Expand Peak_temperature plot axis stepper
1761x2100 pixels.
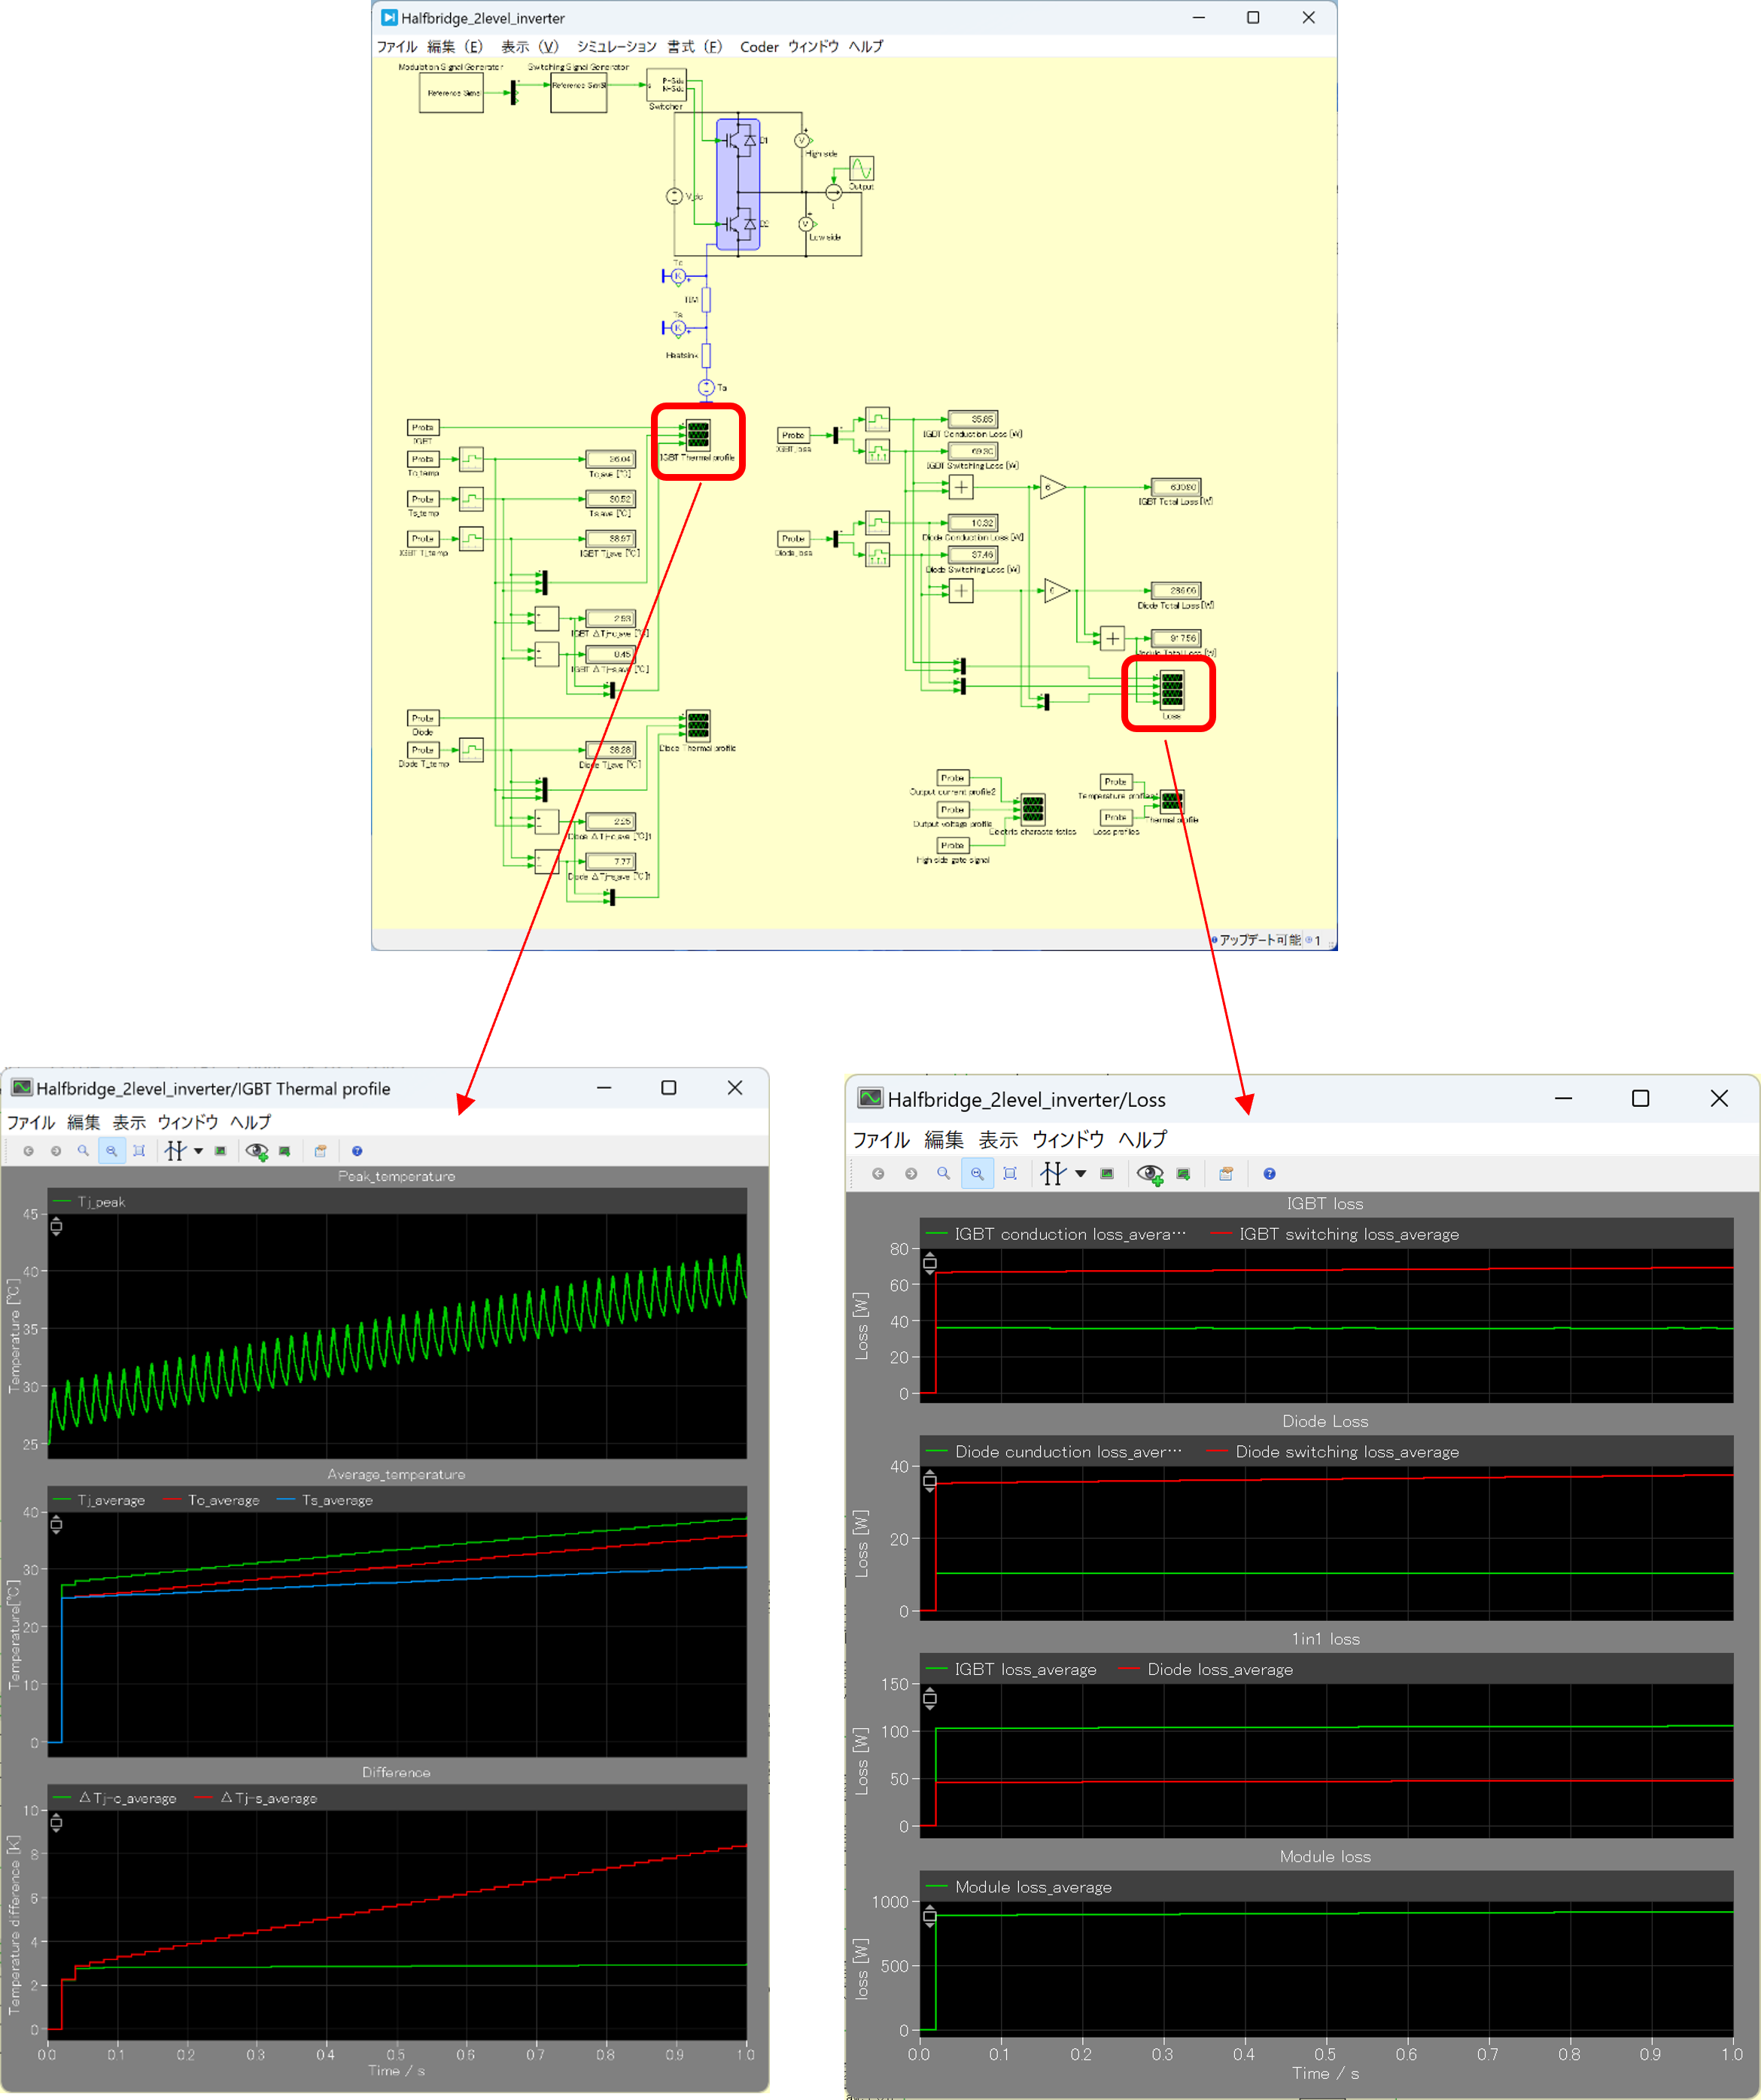(56, 1226)
